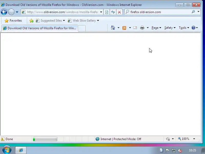Click the globe security zone icon

(x=98, y=139)
